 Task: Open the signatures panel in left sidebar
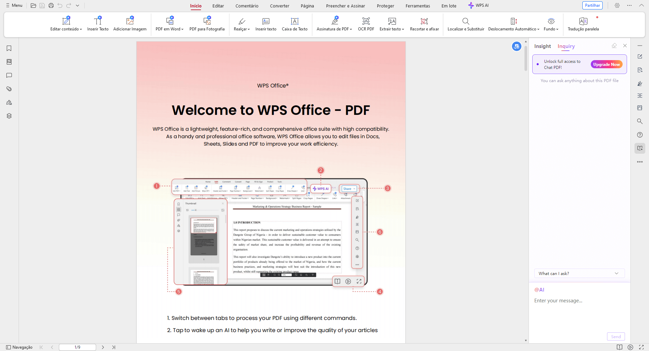point(9,102)
